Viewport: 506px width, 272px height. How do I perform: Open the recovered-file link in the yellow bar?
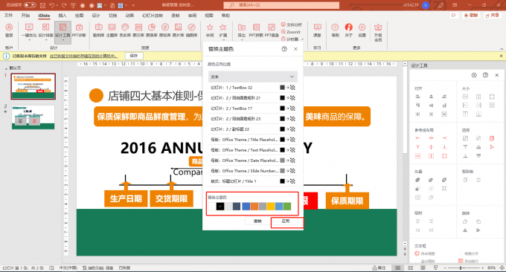(x=84, y=56)
